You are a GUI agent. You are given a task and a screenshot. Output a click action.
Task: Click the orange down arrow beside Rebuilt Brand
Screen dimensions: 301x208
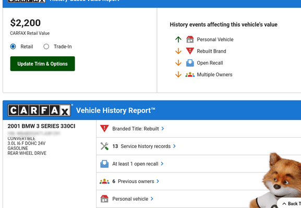[178, 51]
